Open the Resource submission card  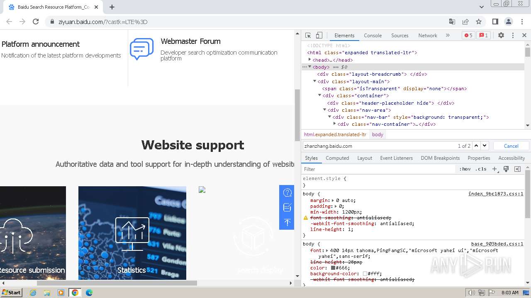click(33, 233)
